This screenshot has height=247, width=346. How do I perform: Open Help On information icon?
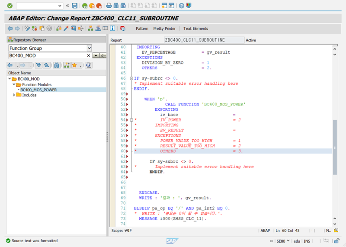pyautogui.click(x=112, y=28)
